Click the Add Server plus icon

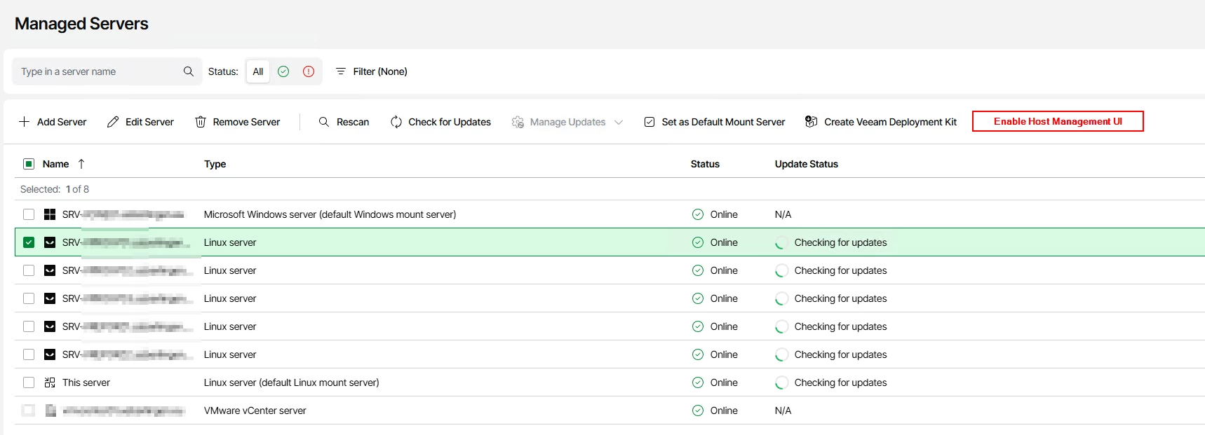point(25,122)
